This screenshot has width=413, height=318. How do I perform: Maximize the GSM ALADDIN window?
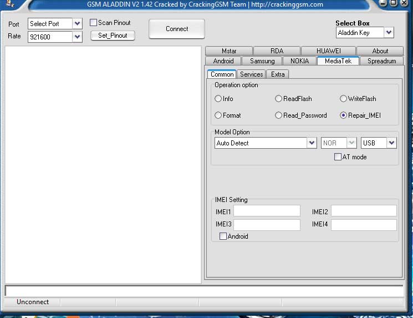(394, 3)
